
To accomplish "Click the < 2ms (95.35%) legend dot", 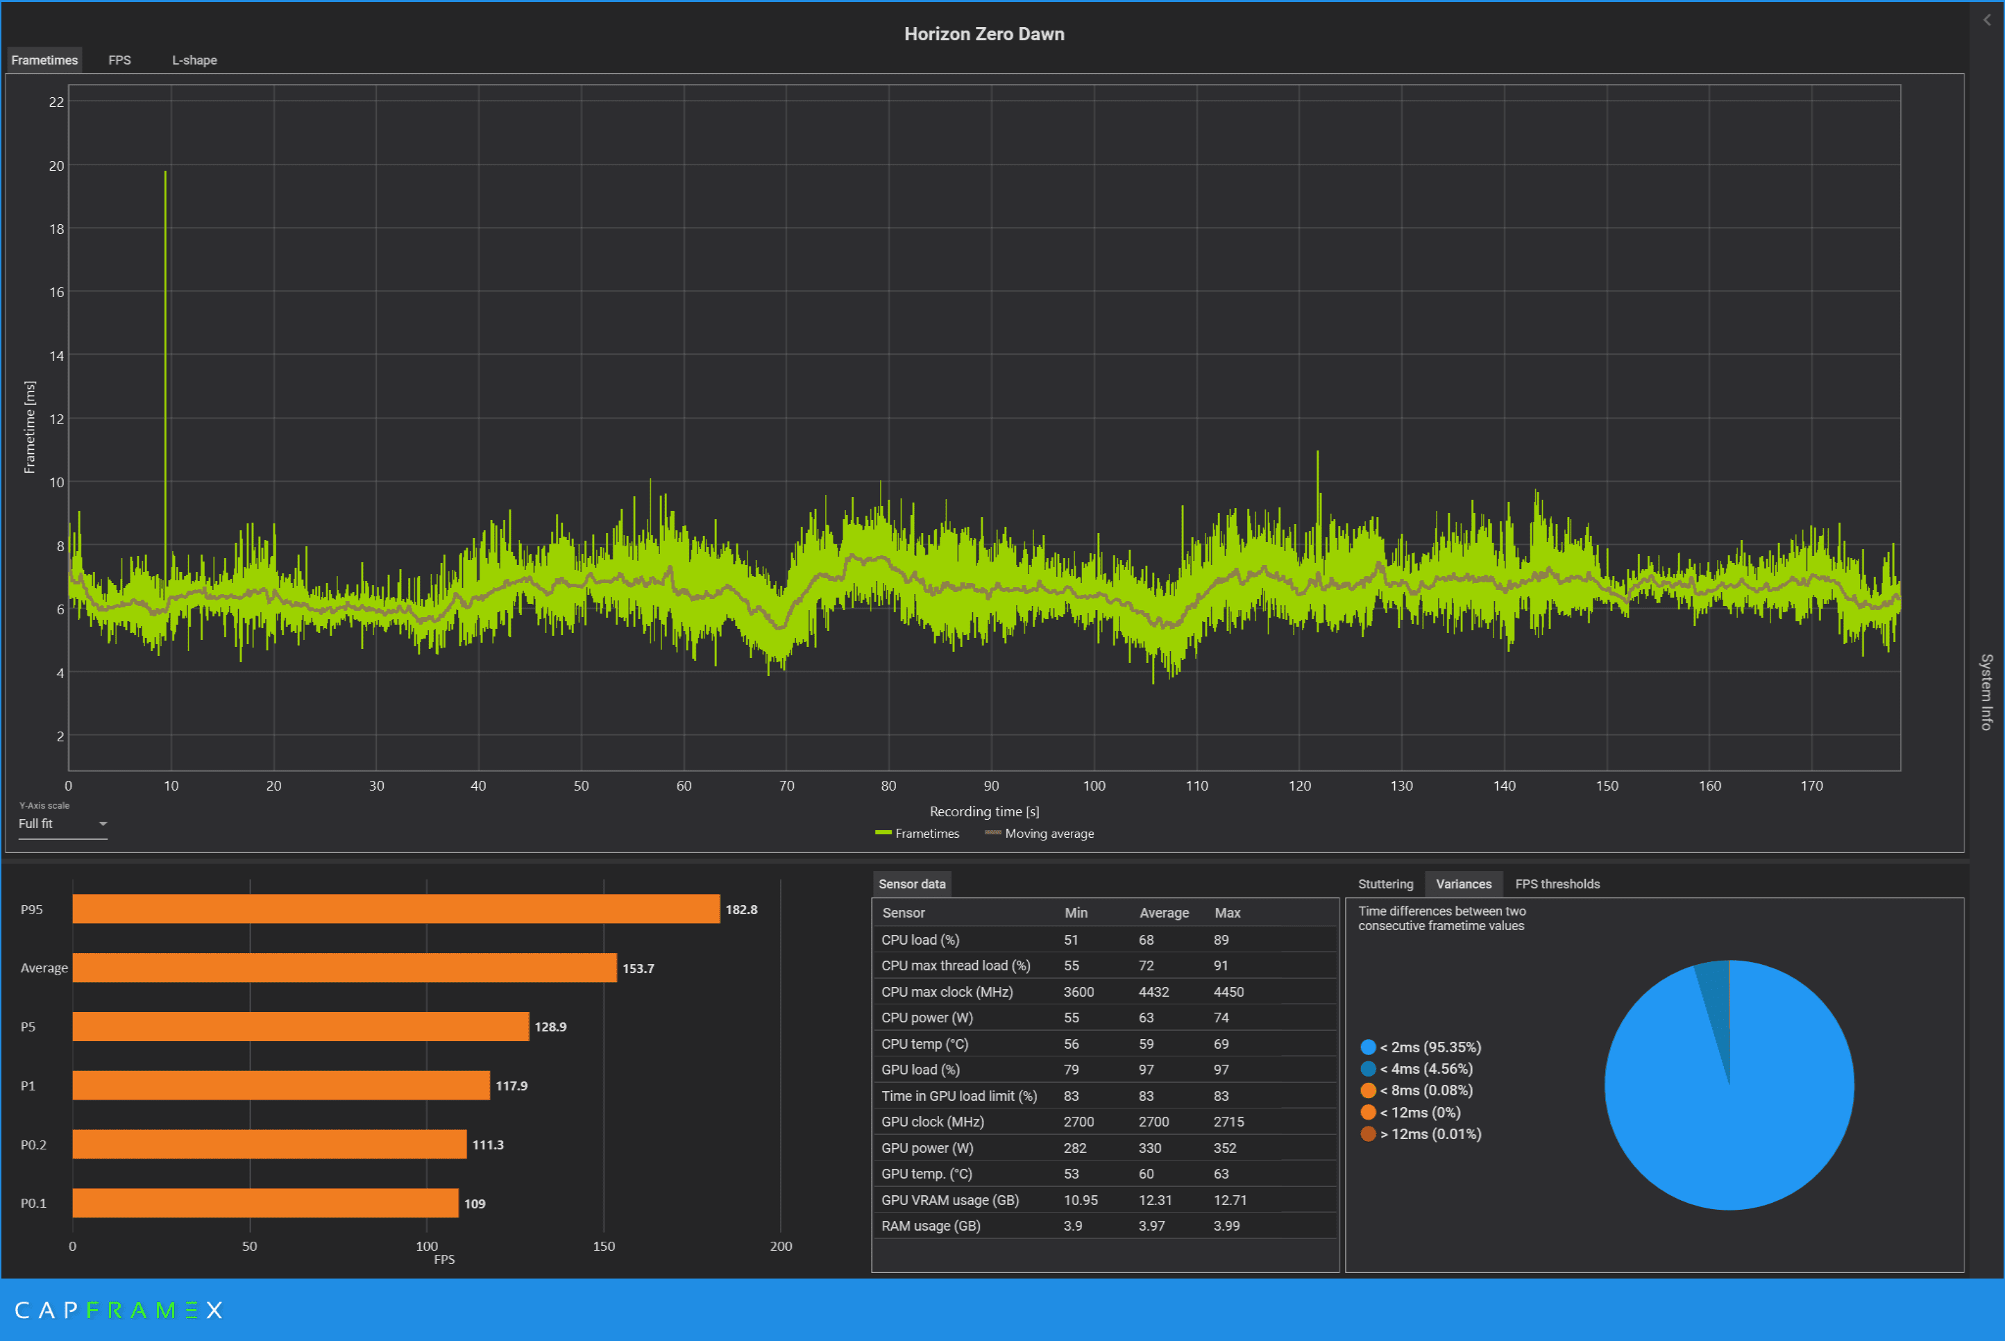I will point(1368,1047).
